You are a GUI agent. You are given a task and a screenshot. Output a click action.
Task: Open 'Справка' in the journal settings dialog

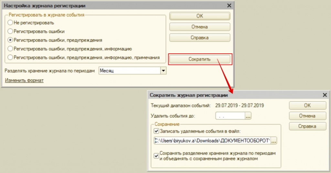click(x=199, y=38)
